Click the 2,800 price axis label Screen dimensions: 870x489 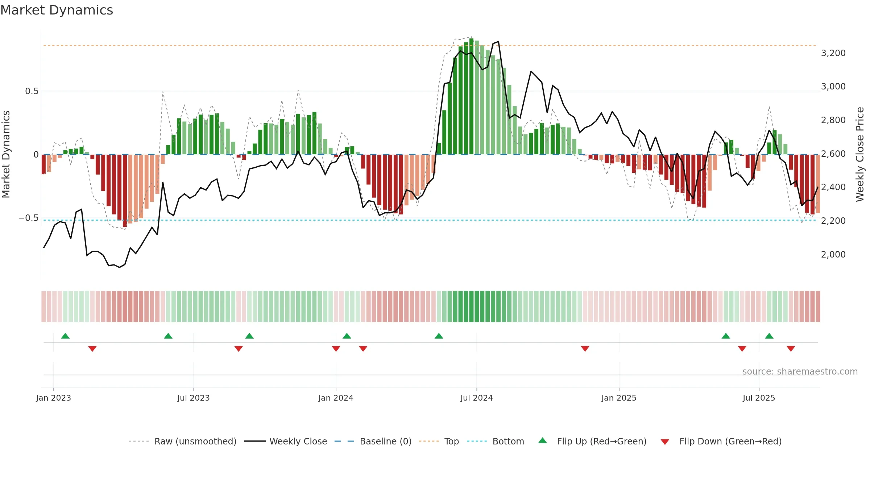pyautogui.click(x=833, y=120)
